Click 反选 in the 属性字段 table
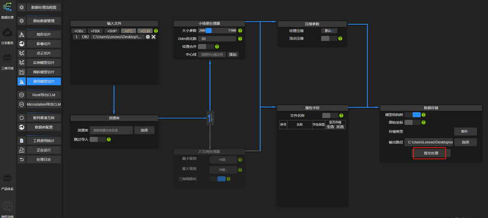488x218 pixels. [x=340, y=127]
